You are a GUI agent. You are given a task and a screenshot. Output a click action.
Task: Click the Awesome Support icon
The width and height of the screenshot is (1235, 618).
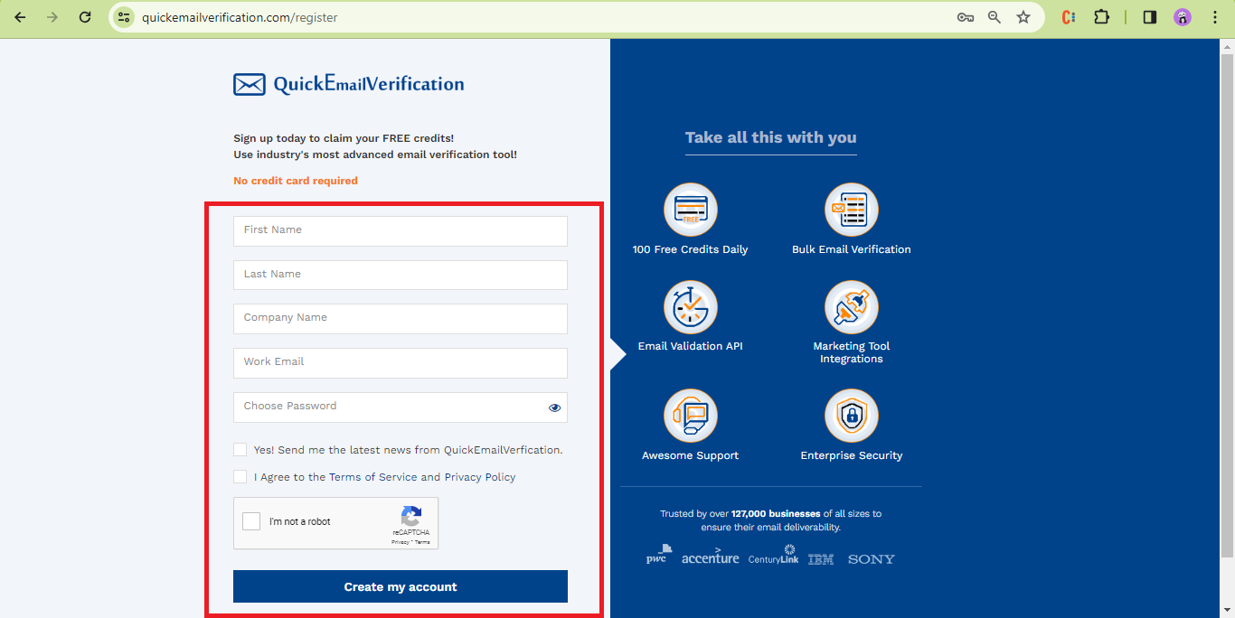pyautogui.click(x=691, y=416)
